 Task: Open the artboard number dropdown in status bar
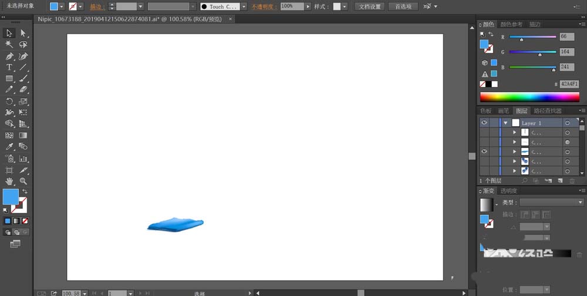tap(130, 293)
